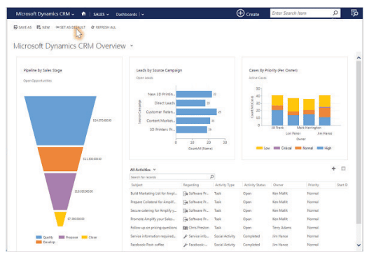Image resolution: width=369 pixels, height=258 pixels.
Task: Click Facebook wrench icon
Action: (186, 245)
